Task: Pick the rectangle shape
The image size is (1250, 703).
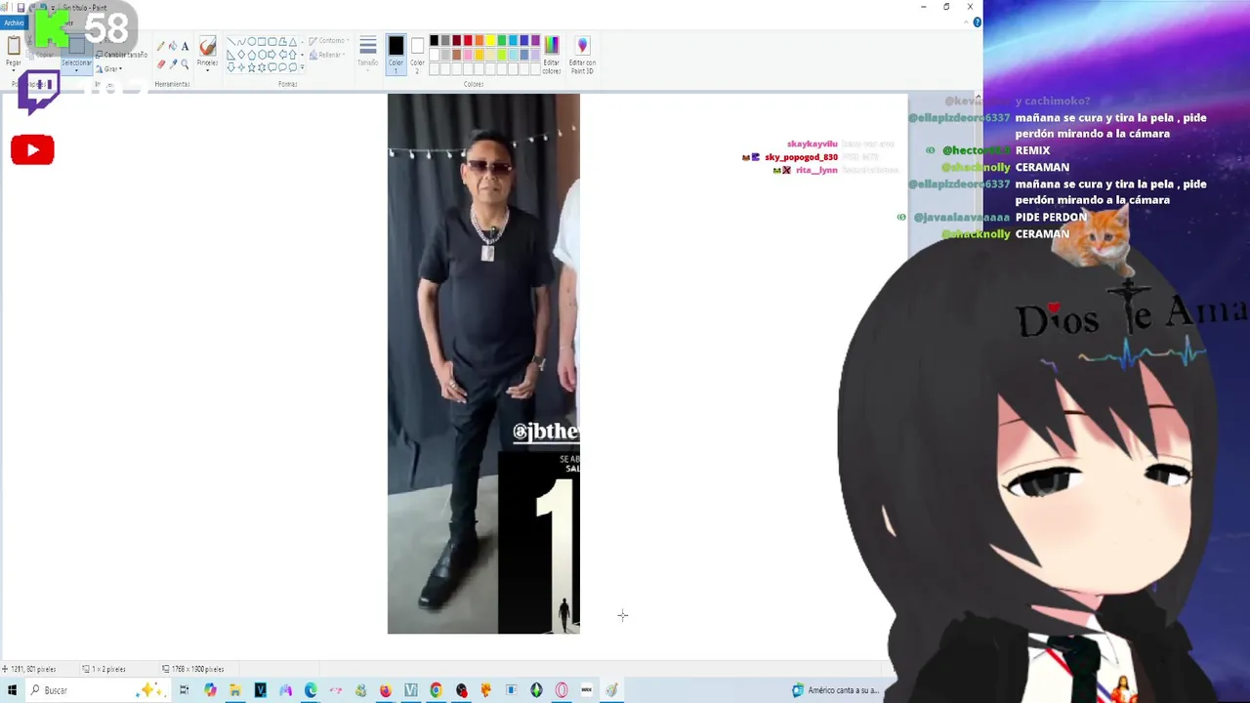Action: pyautogui.click(x=262, y=42)
